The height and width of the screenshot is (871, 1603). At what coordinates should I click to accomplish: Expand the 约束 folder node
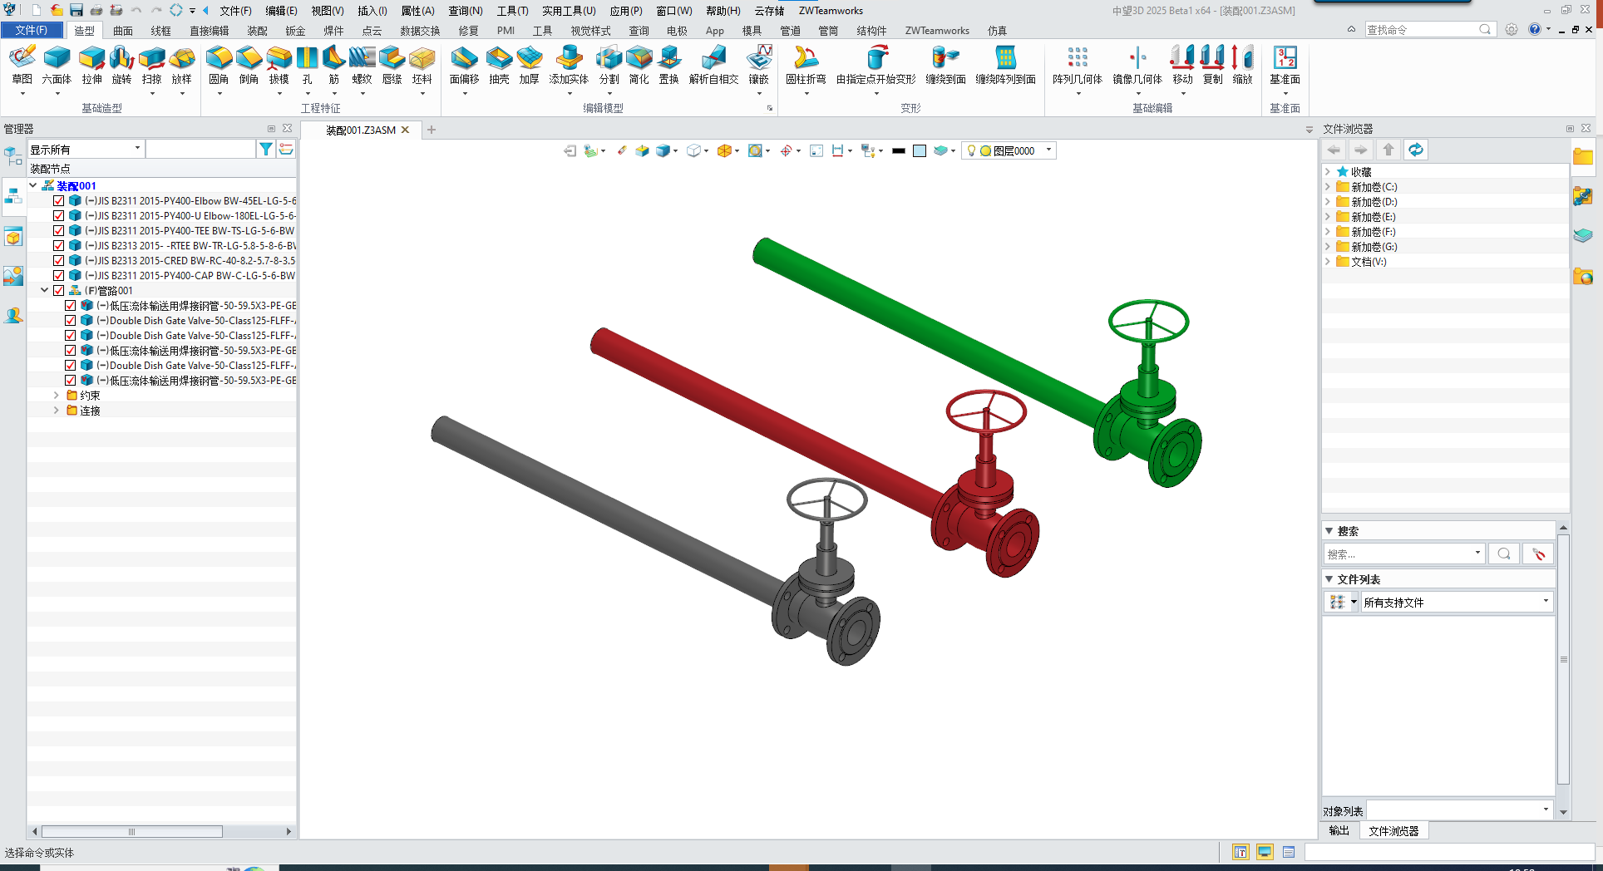56,396
